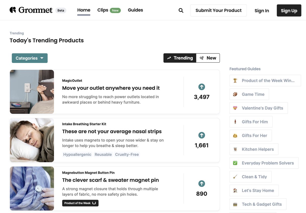Click the house icon by Let's Stay Home
306x213 pixels.
[x=235, y=191]
